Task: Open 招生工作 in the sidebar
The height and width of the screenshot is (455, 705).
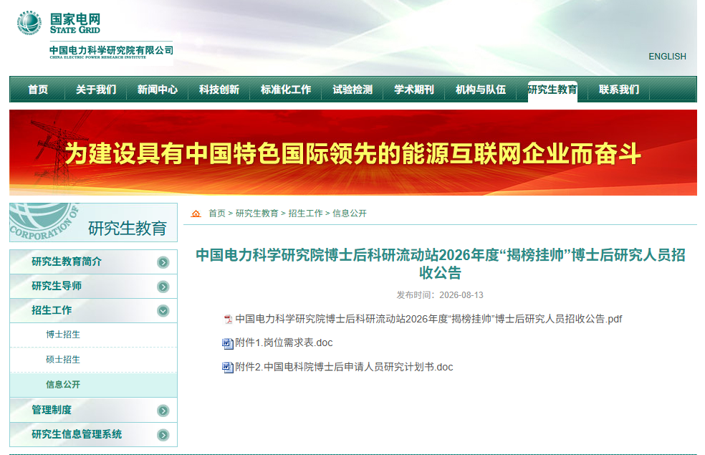Action: tap(52, 310)
